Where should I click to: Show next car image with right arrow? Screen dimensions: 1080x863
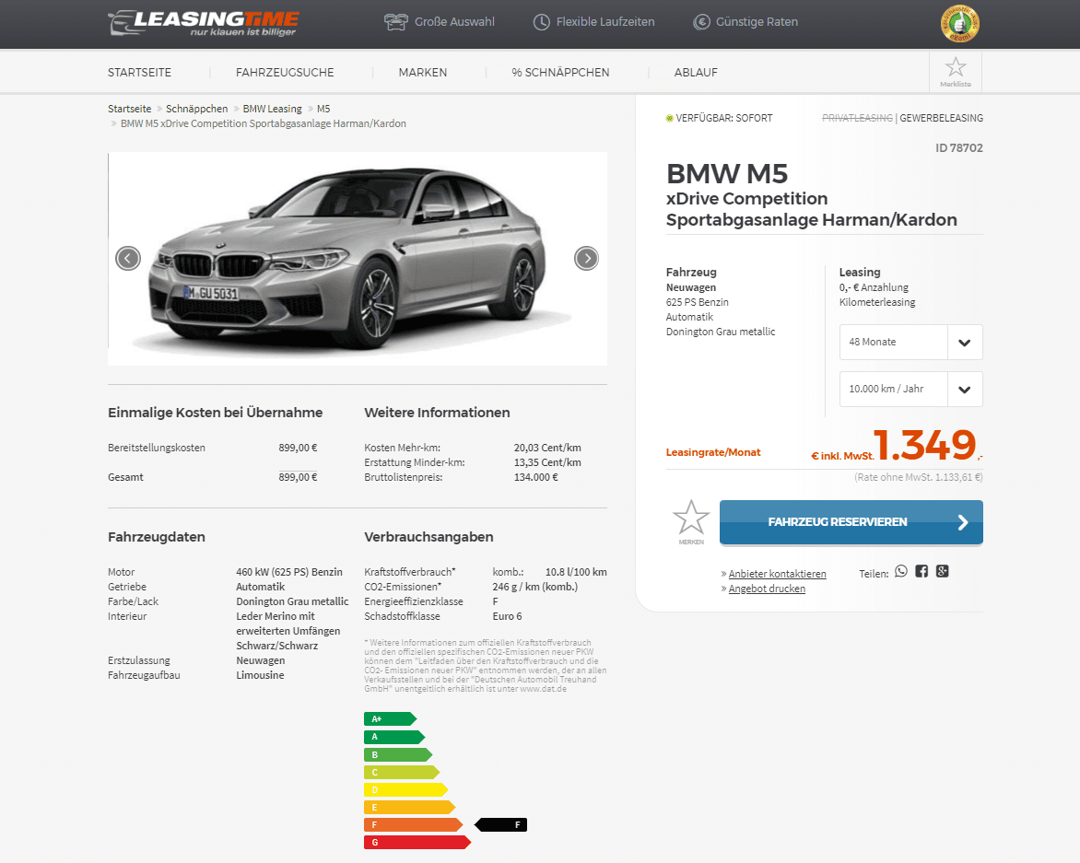point(586,258)
